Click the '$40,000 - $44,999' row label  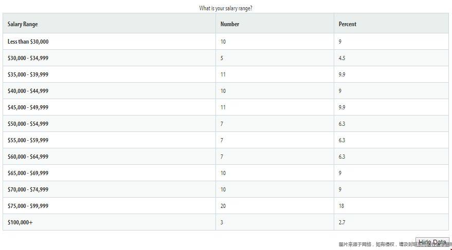click(28, 91)
